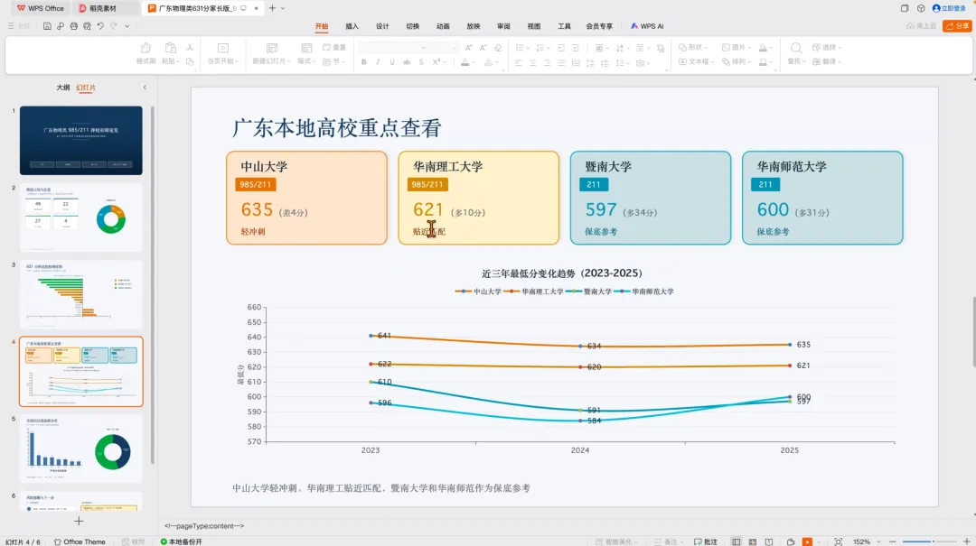The width and height of the screenshot is (976, 546).
Task: Click the Clear Formatting eraser icon
Action: 498,48
